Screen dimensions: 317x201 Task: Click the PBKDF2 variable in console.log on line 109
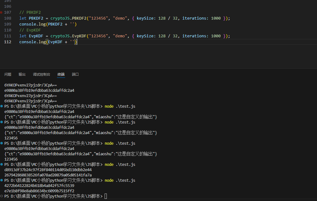tap(55, 24)
